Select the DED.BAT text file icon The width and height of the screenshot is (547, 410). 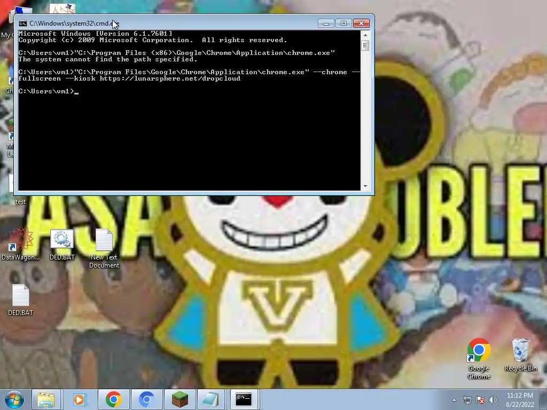click(21, 300)
